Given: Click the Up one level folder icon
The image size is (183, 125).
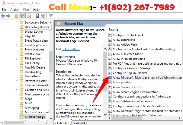Looking at the screenshot, I should point(16,16).
